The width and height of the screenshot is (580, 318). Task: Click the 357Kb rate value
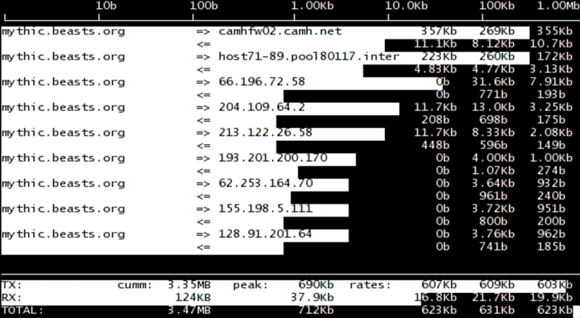439,31
